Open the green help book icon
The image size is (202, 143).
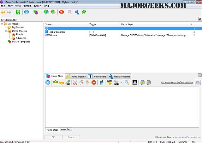pos(84,12)
